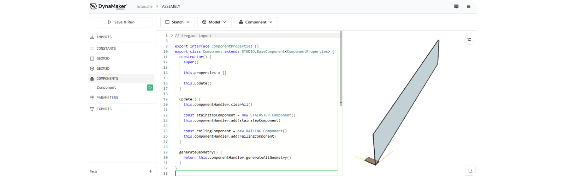Open the EXPORTS section
Screen dimensions: 565x176
click(x=104, y=109)
